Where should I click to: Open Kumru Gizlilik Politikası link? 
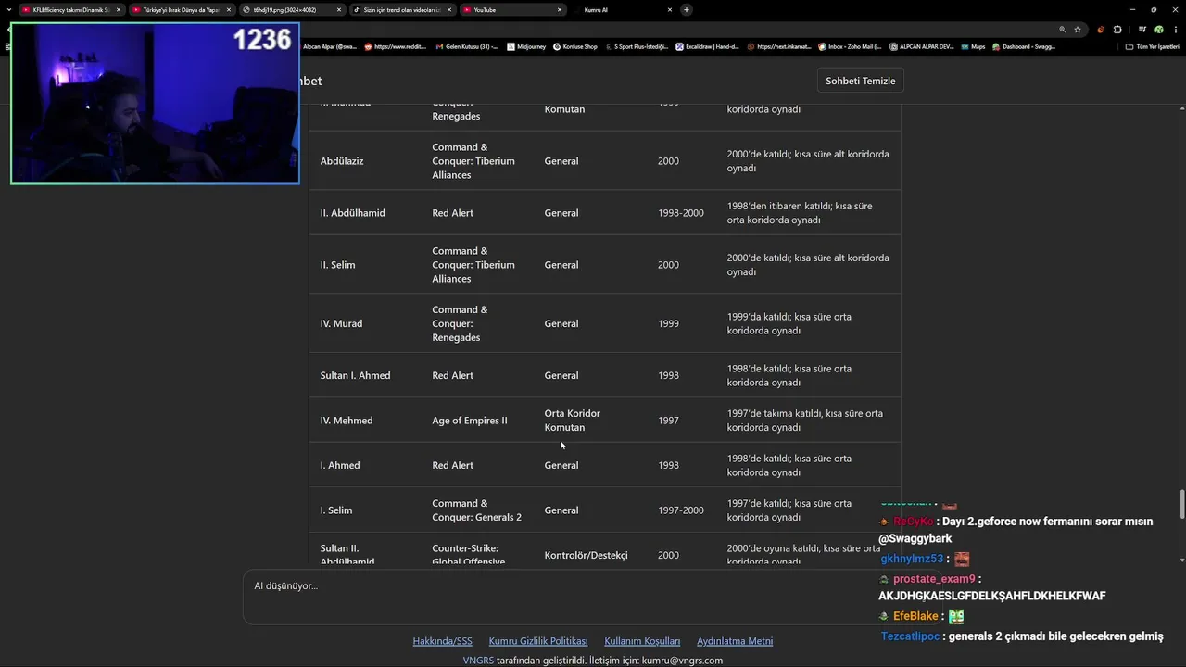pyautogui.click(x=538, y=641)
